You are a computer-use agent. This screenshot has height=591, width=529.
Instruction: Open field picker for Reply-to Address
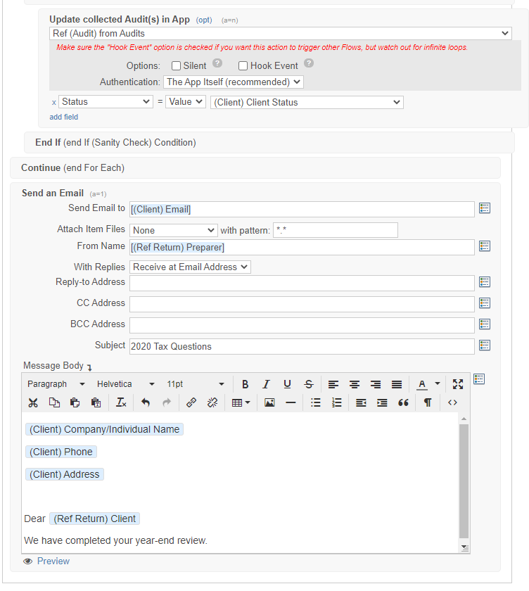(485, 282)
